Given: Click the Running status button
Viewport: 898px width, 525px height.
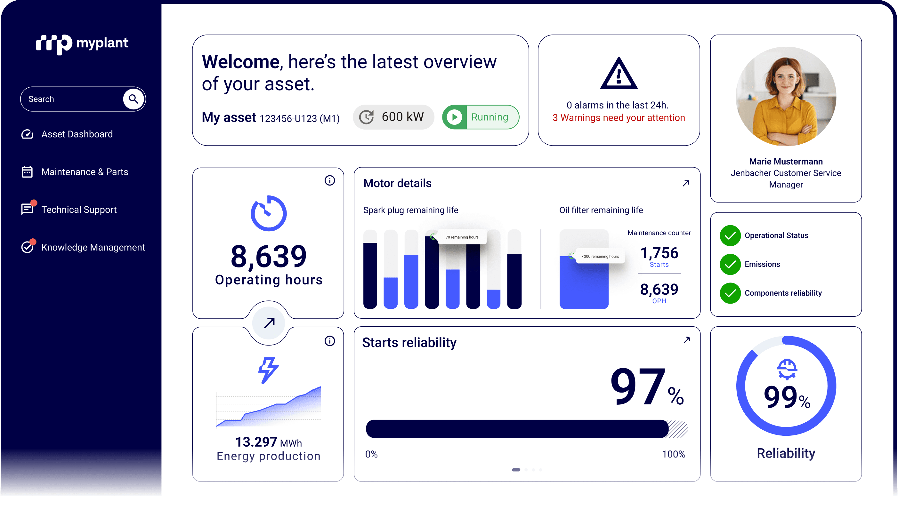Looking at the screenshot, I should (x=481, y=117).
